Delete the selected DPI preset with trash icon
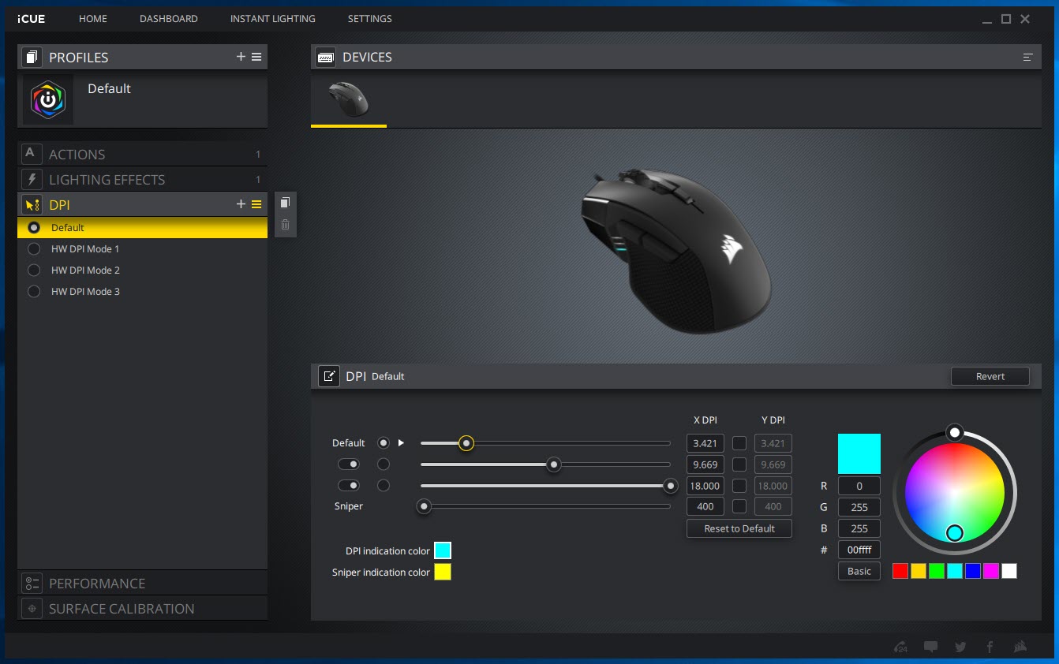 285,225
